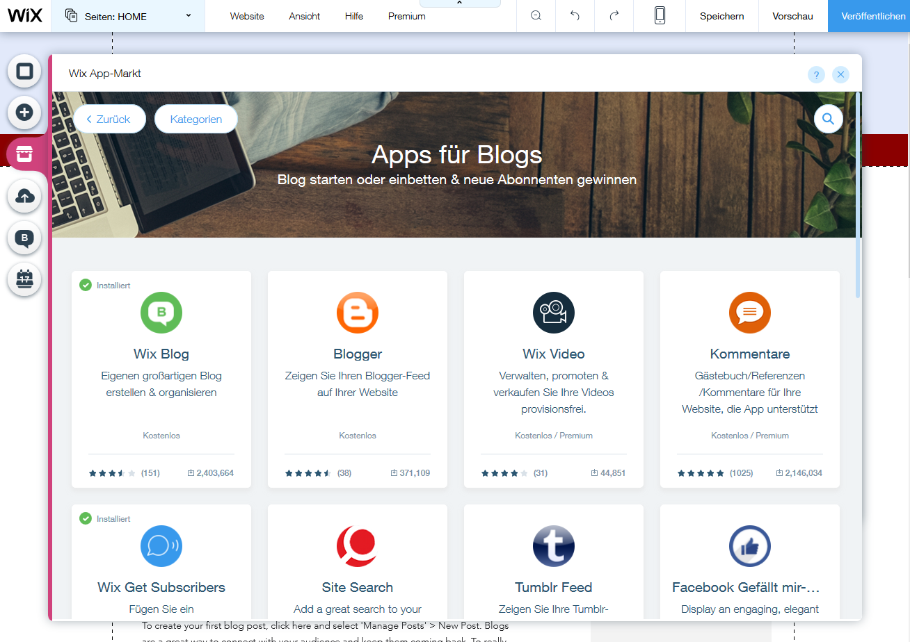Click the Wix Blog star rating (151)
The width and height of the screenshot is (910, 642).
coord(124,473)
